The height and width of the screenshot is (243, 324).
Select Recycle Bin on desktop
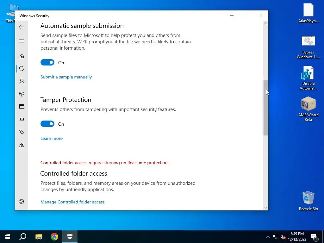tap(308, 201)
